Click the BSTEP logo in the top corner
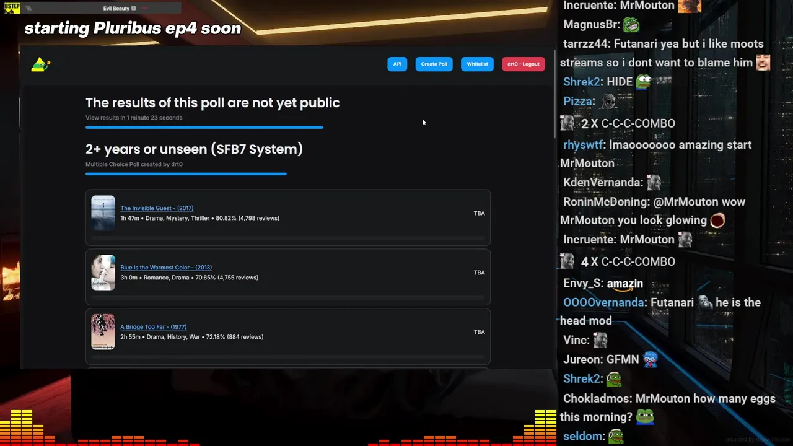793x446 pixels. coord(12,8)
